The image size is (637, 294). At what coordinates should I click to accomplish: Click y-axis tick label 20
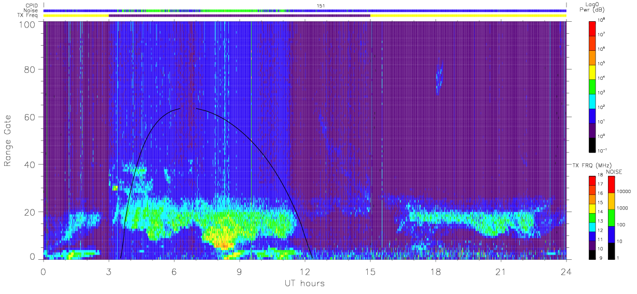click(30, 212)
